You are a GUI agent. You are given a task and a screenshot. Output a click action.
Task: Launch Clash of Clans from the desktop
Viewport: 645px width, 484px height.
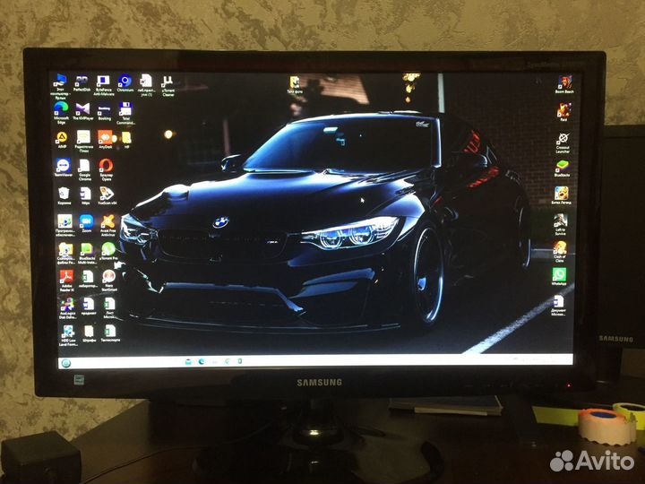560,247
